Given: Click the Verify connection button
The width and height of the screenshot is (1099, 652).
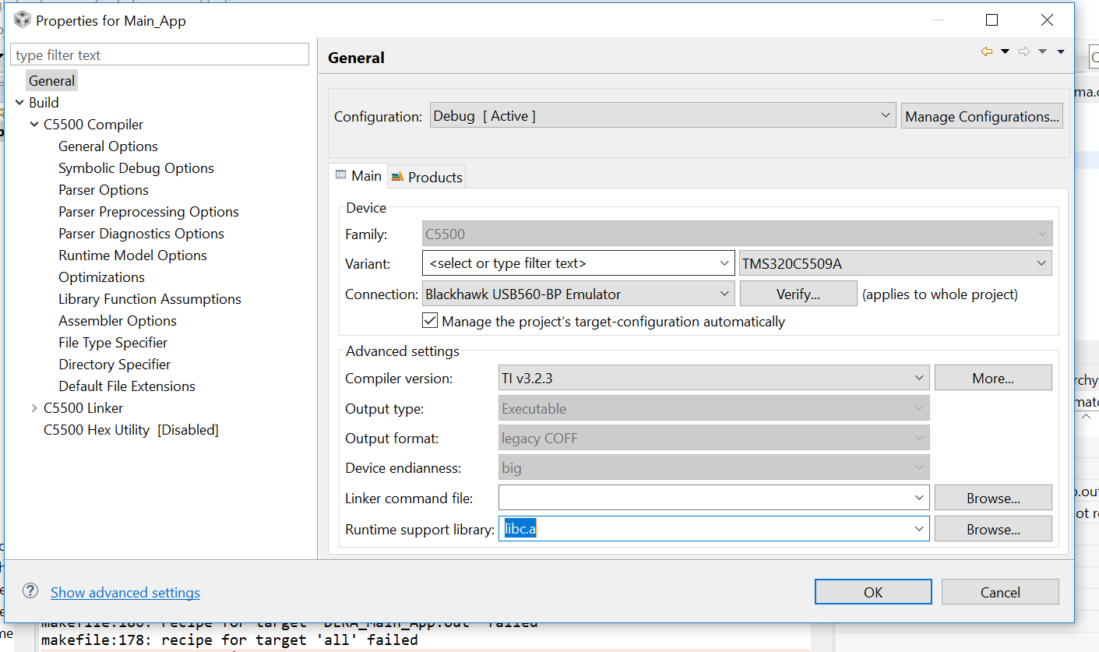Looking at the screenshot, I should [798, 294].
